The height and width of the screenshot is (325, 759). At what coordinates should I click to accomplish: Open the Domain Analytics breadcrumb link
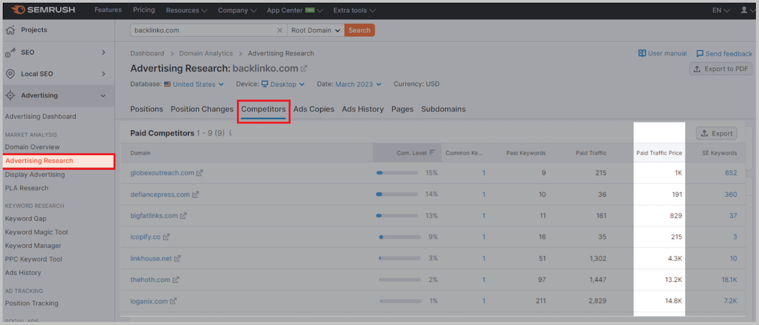(x=206, y=54)
